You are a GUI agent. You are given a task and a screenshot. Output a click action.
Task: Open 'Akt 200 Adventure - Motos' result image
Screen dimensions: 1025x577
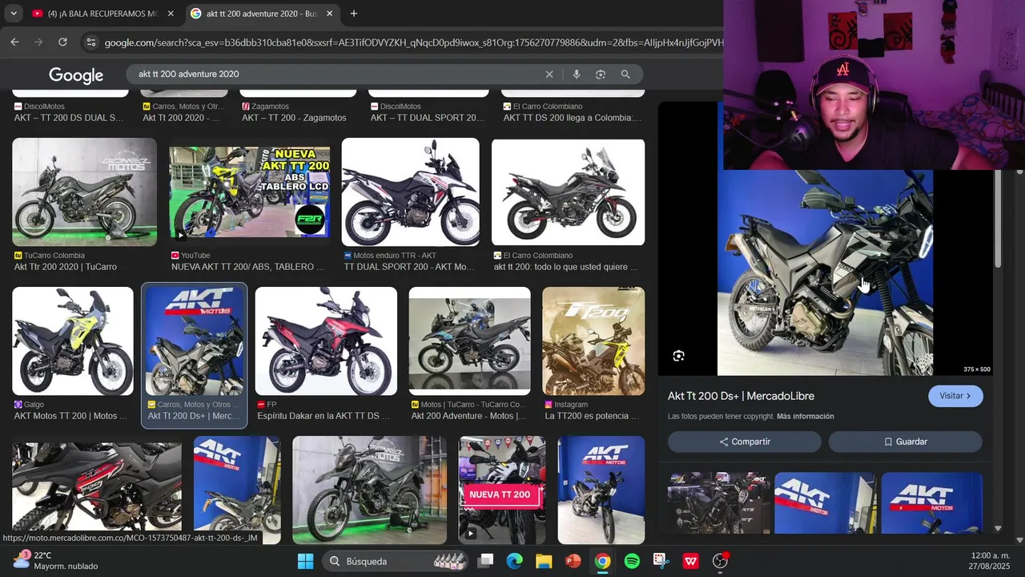click(x=469, y=341)
